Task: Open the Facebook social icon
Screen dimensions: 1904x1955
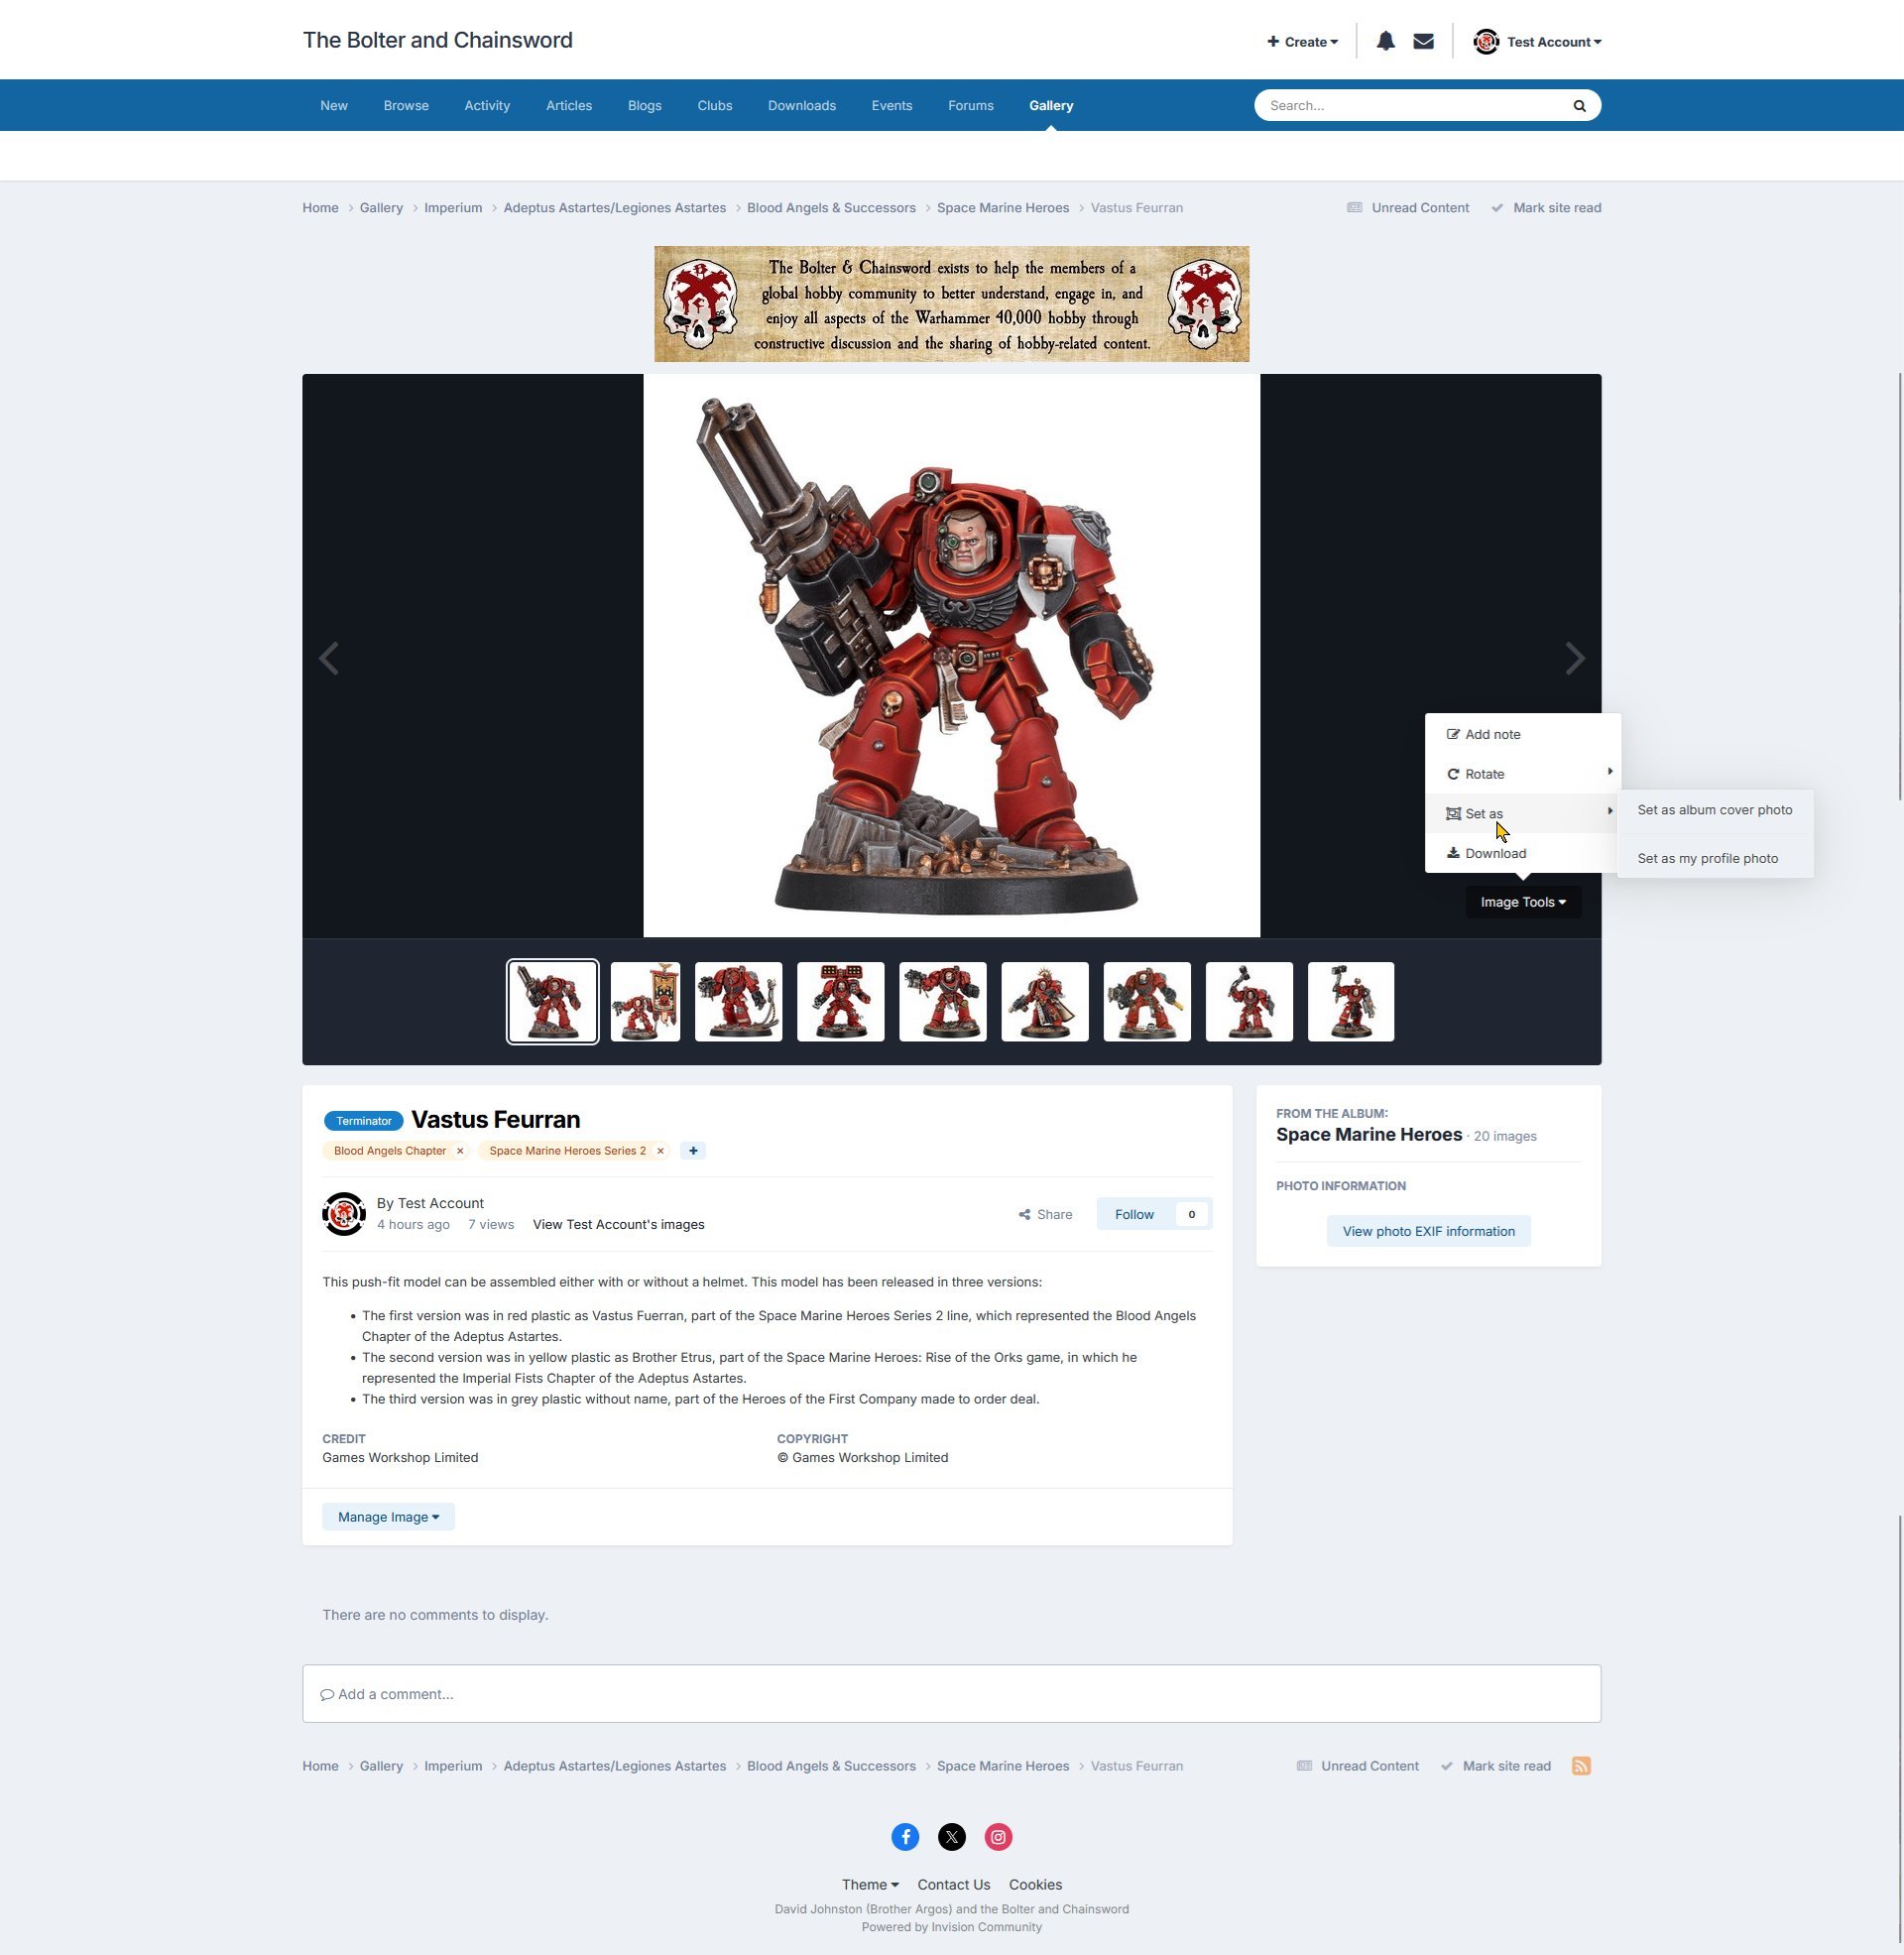Action: (x=905, y=1837)
